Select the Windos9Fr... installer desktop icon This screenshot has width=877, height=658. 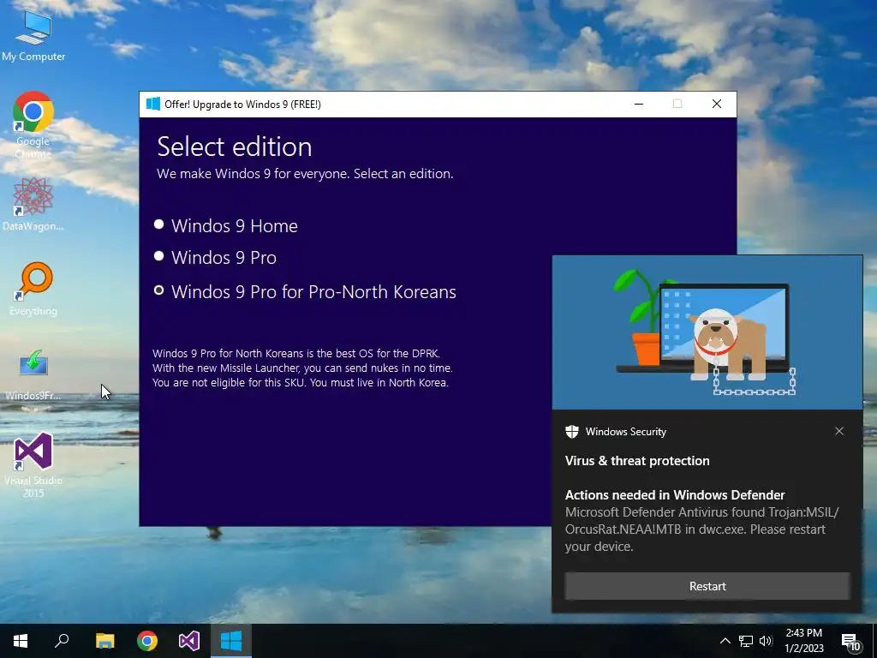33,374
